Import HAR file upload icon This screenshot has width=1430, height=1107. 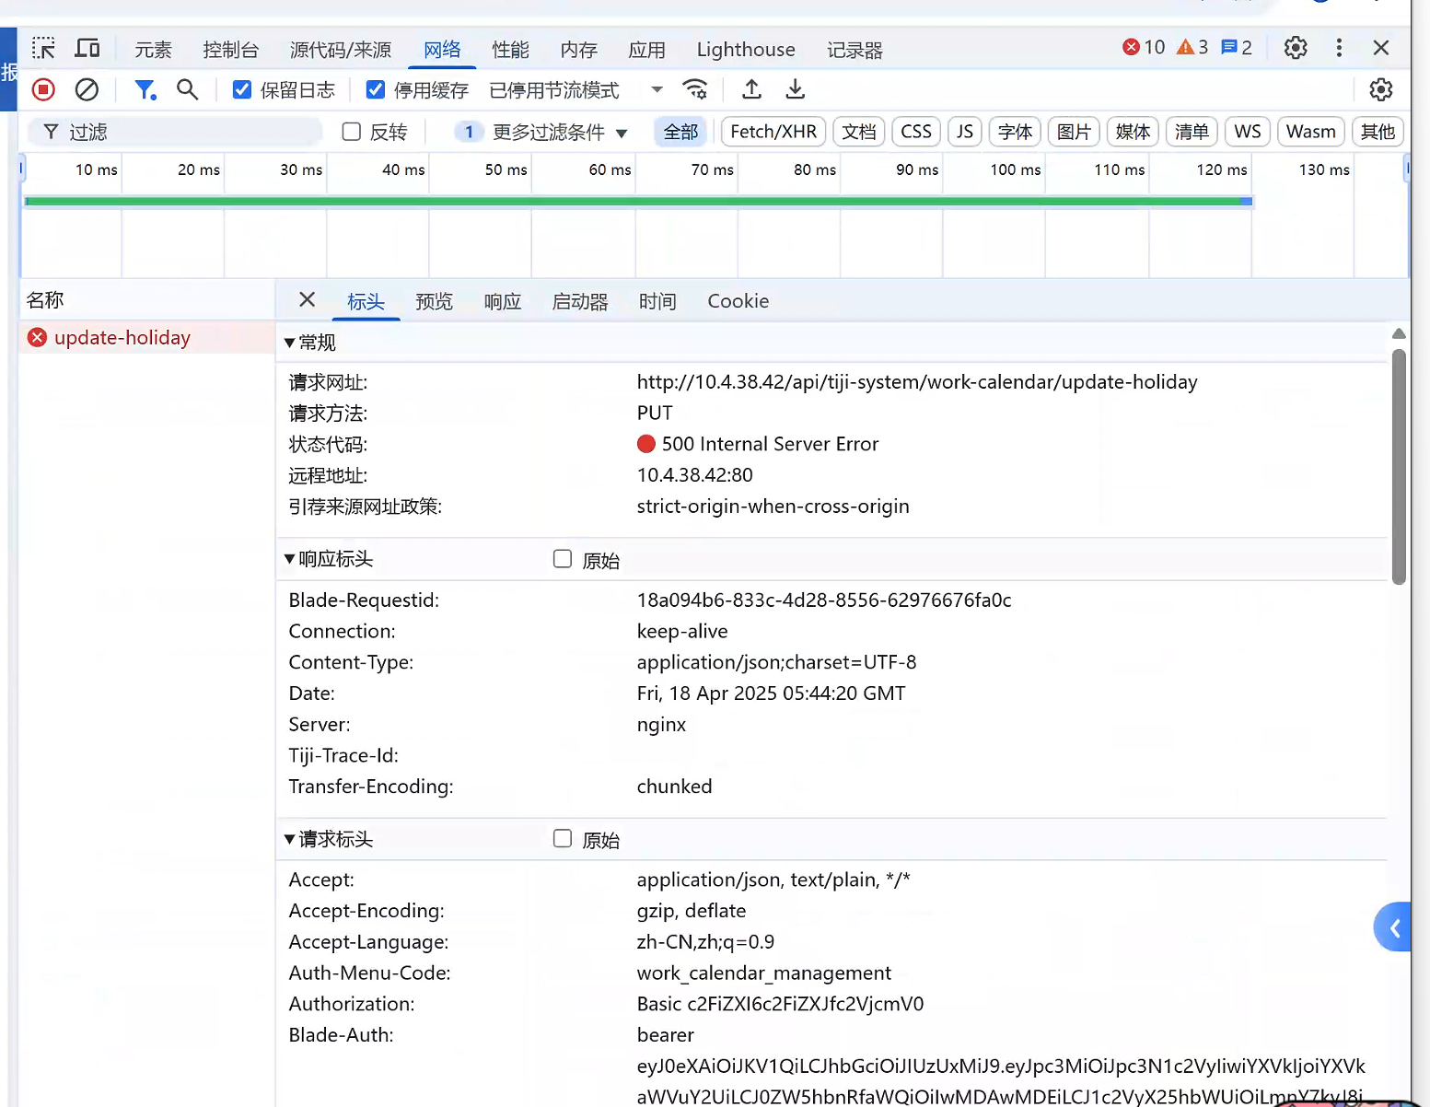click(751, 89)
